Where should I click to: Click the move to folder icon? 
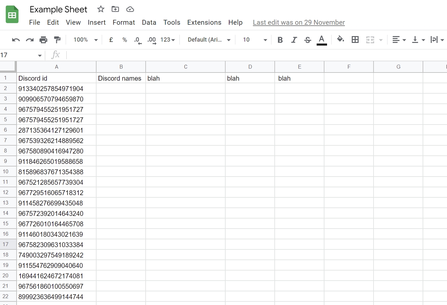pos(115,9)
